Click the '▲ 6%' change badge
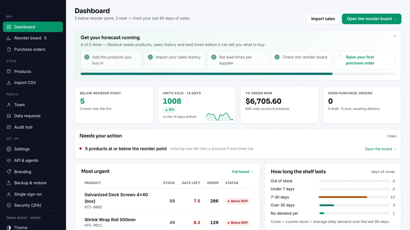 [x=169, y=110]
